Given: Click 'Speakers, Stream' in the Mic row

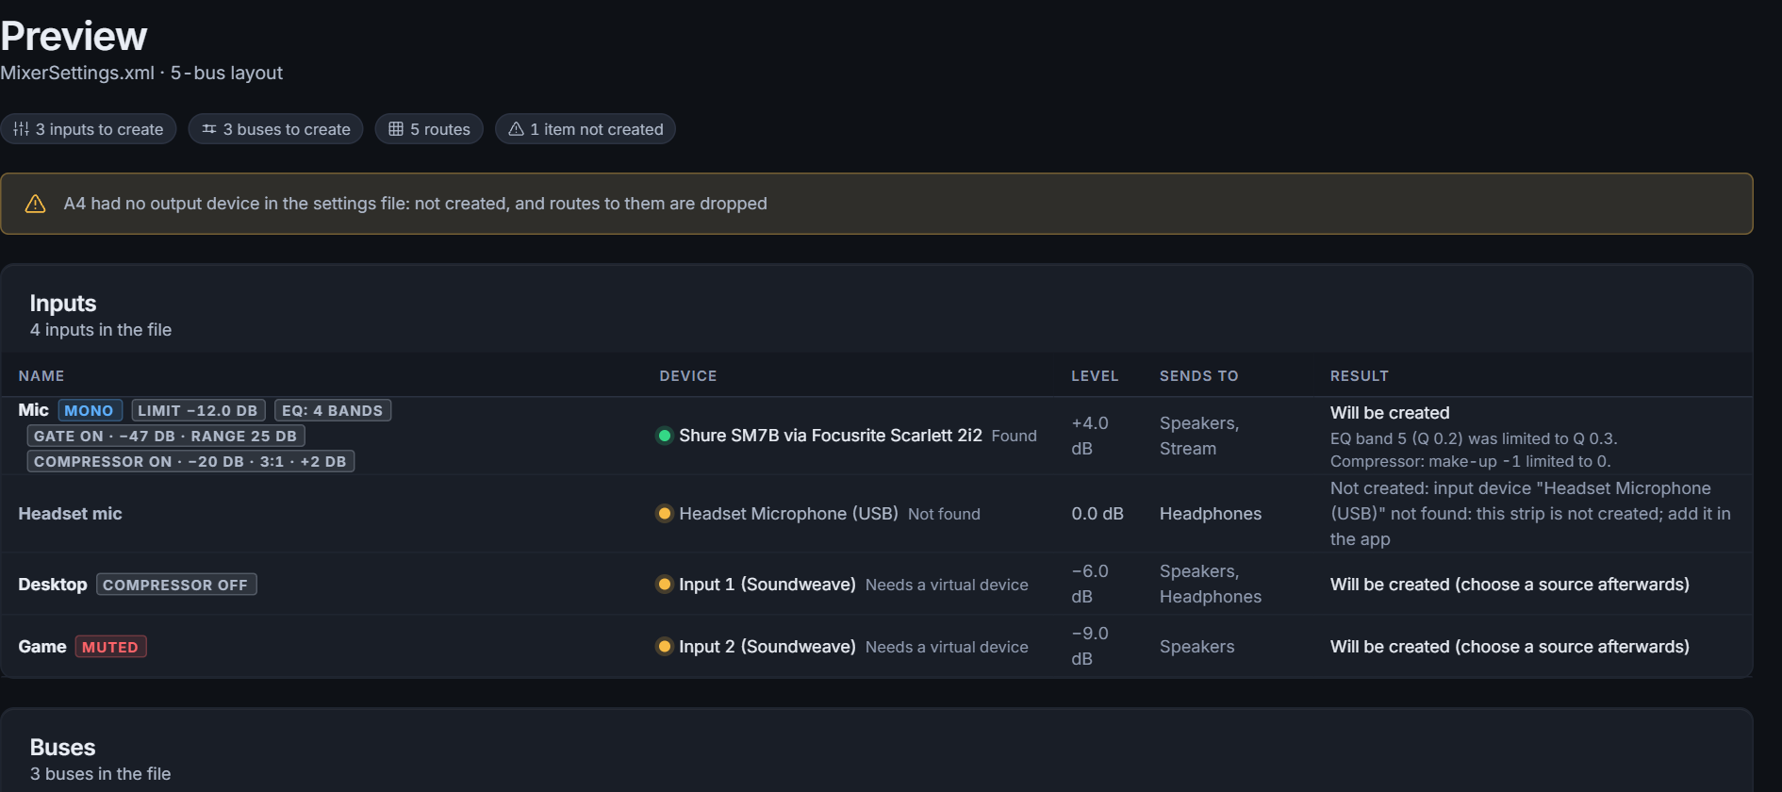Looking at the screenshot, I should click(1199, 436).
